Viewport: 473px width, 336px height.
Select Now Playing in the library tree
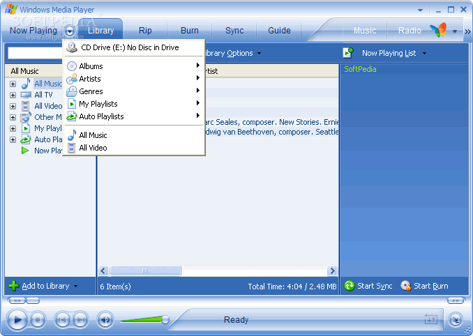pos(48,151)
